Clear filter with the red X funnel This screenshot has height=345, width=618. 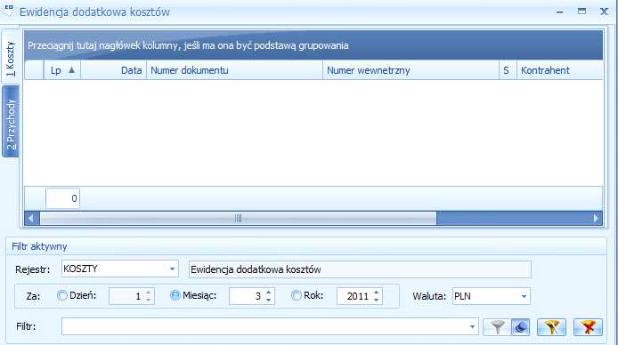588,327
